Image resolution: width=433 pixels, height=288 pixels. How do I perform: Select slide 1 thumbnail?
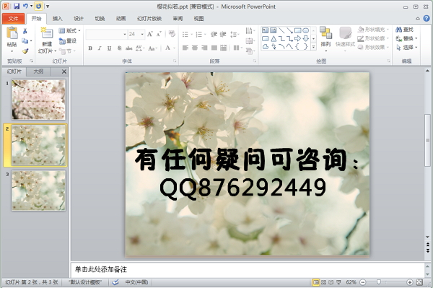tap(39, 100)
